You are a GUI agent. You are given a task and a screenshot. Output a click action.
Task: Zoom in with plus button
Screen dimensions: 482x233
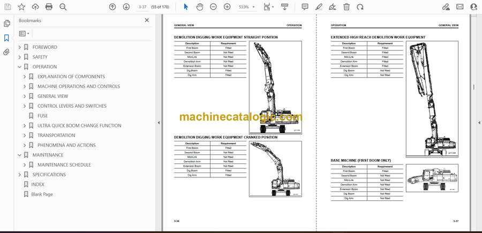(227, 7)
